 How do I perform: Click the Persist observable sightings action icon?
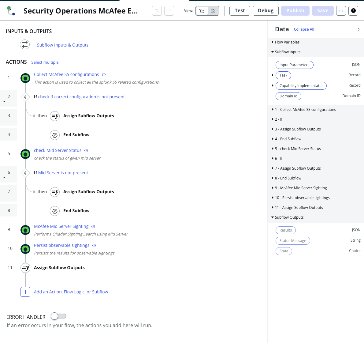pyautogui.click(x=25, y=249)
